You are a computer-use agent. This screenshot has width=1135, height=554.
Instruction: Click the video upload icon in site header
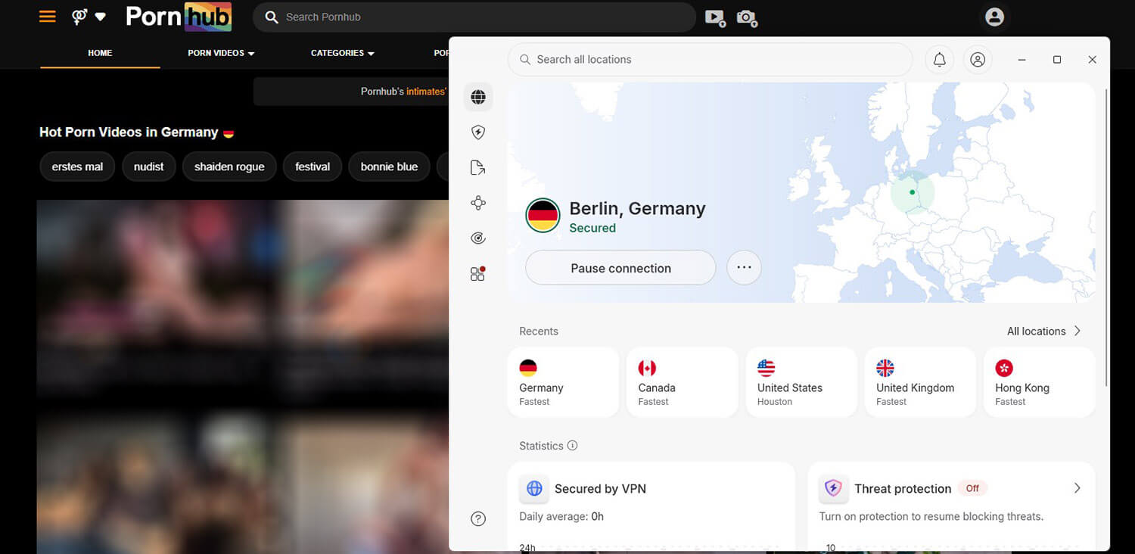coord(715,17)
